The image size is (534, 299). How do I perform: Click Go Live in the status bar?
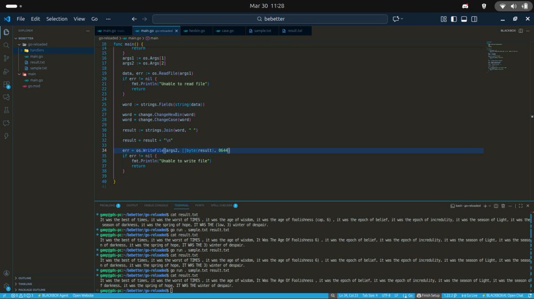click(x=469, y=295)
